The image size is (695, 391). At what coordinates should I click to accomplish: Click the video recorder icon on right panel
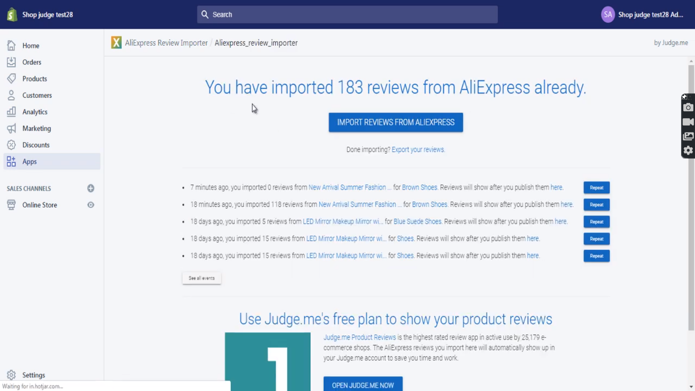tap(688, 122)
